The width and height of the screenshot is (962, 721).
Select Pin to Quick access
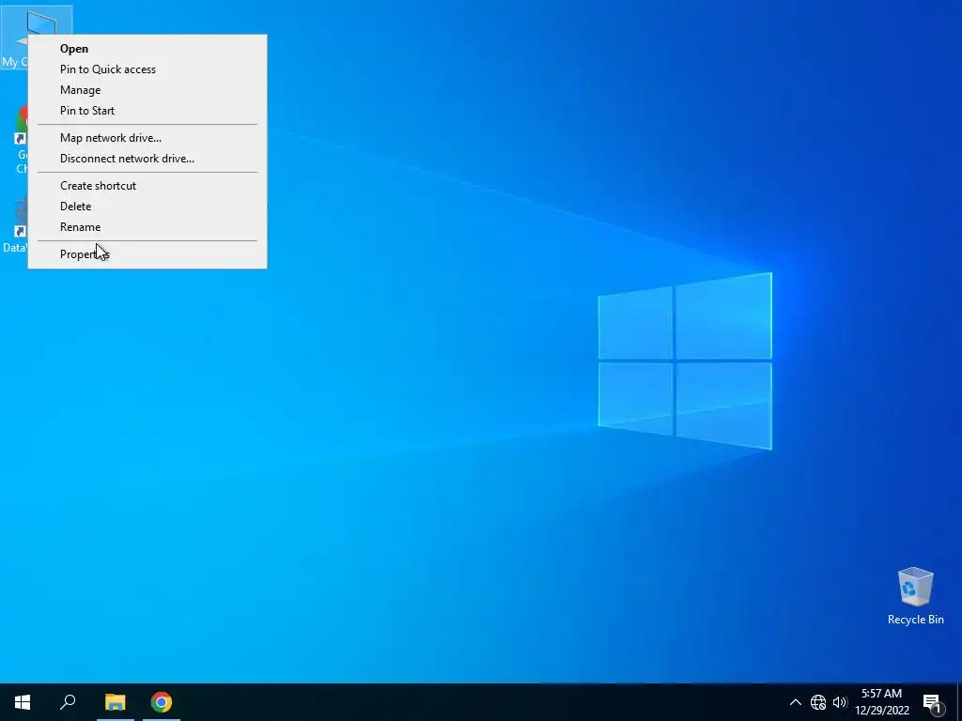(x=147, y=69)
